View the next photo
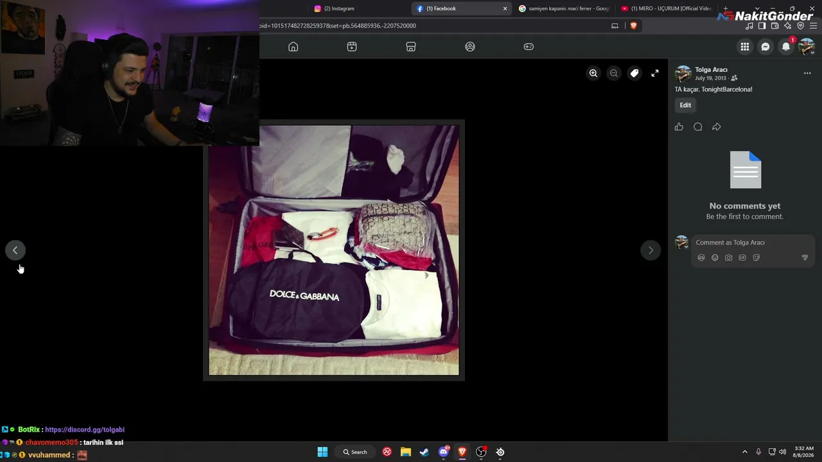This screenshot has height=462, width=822. click(x=651, y=250)
